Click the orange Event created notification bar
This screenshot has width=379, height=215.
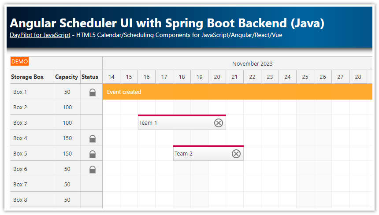[237, 92]
